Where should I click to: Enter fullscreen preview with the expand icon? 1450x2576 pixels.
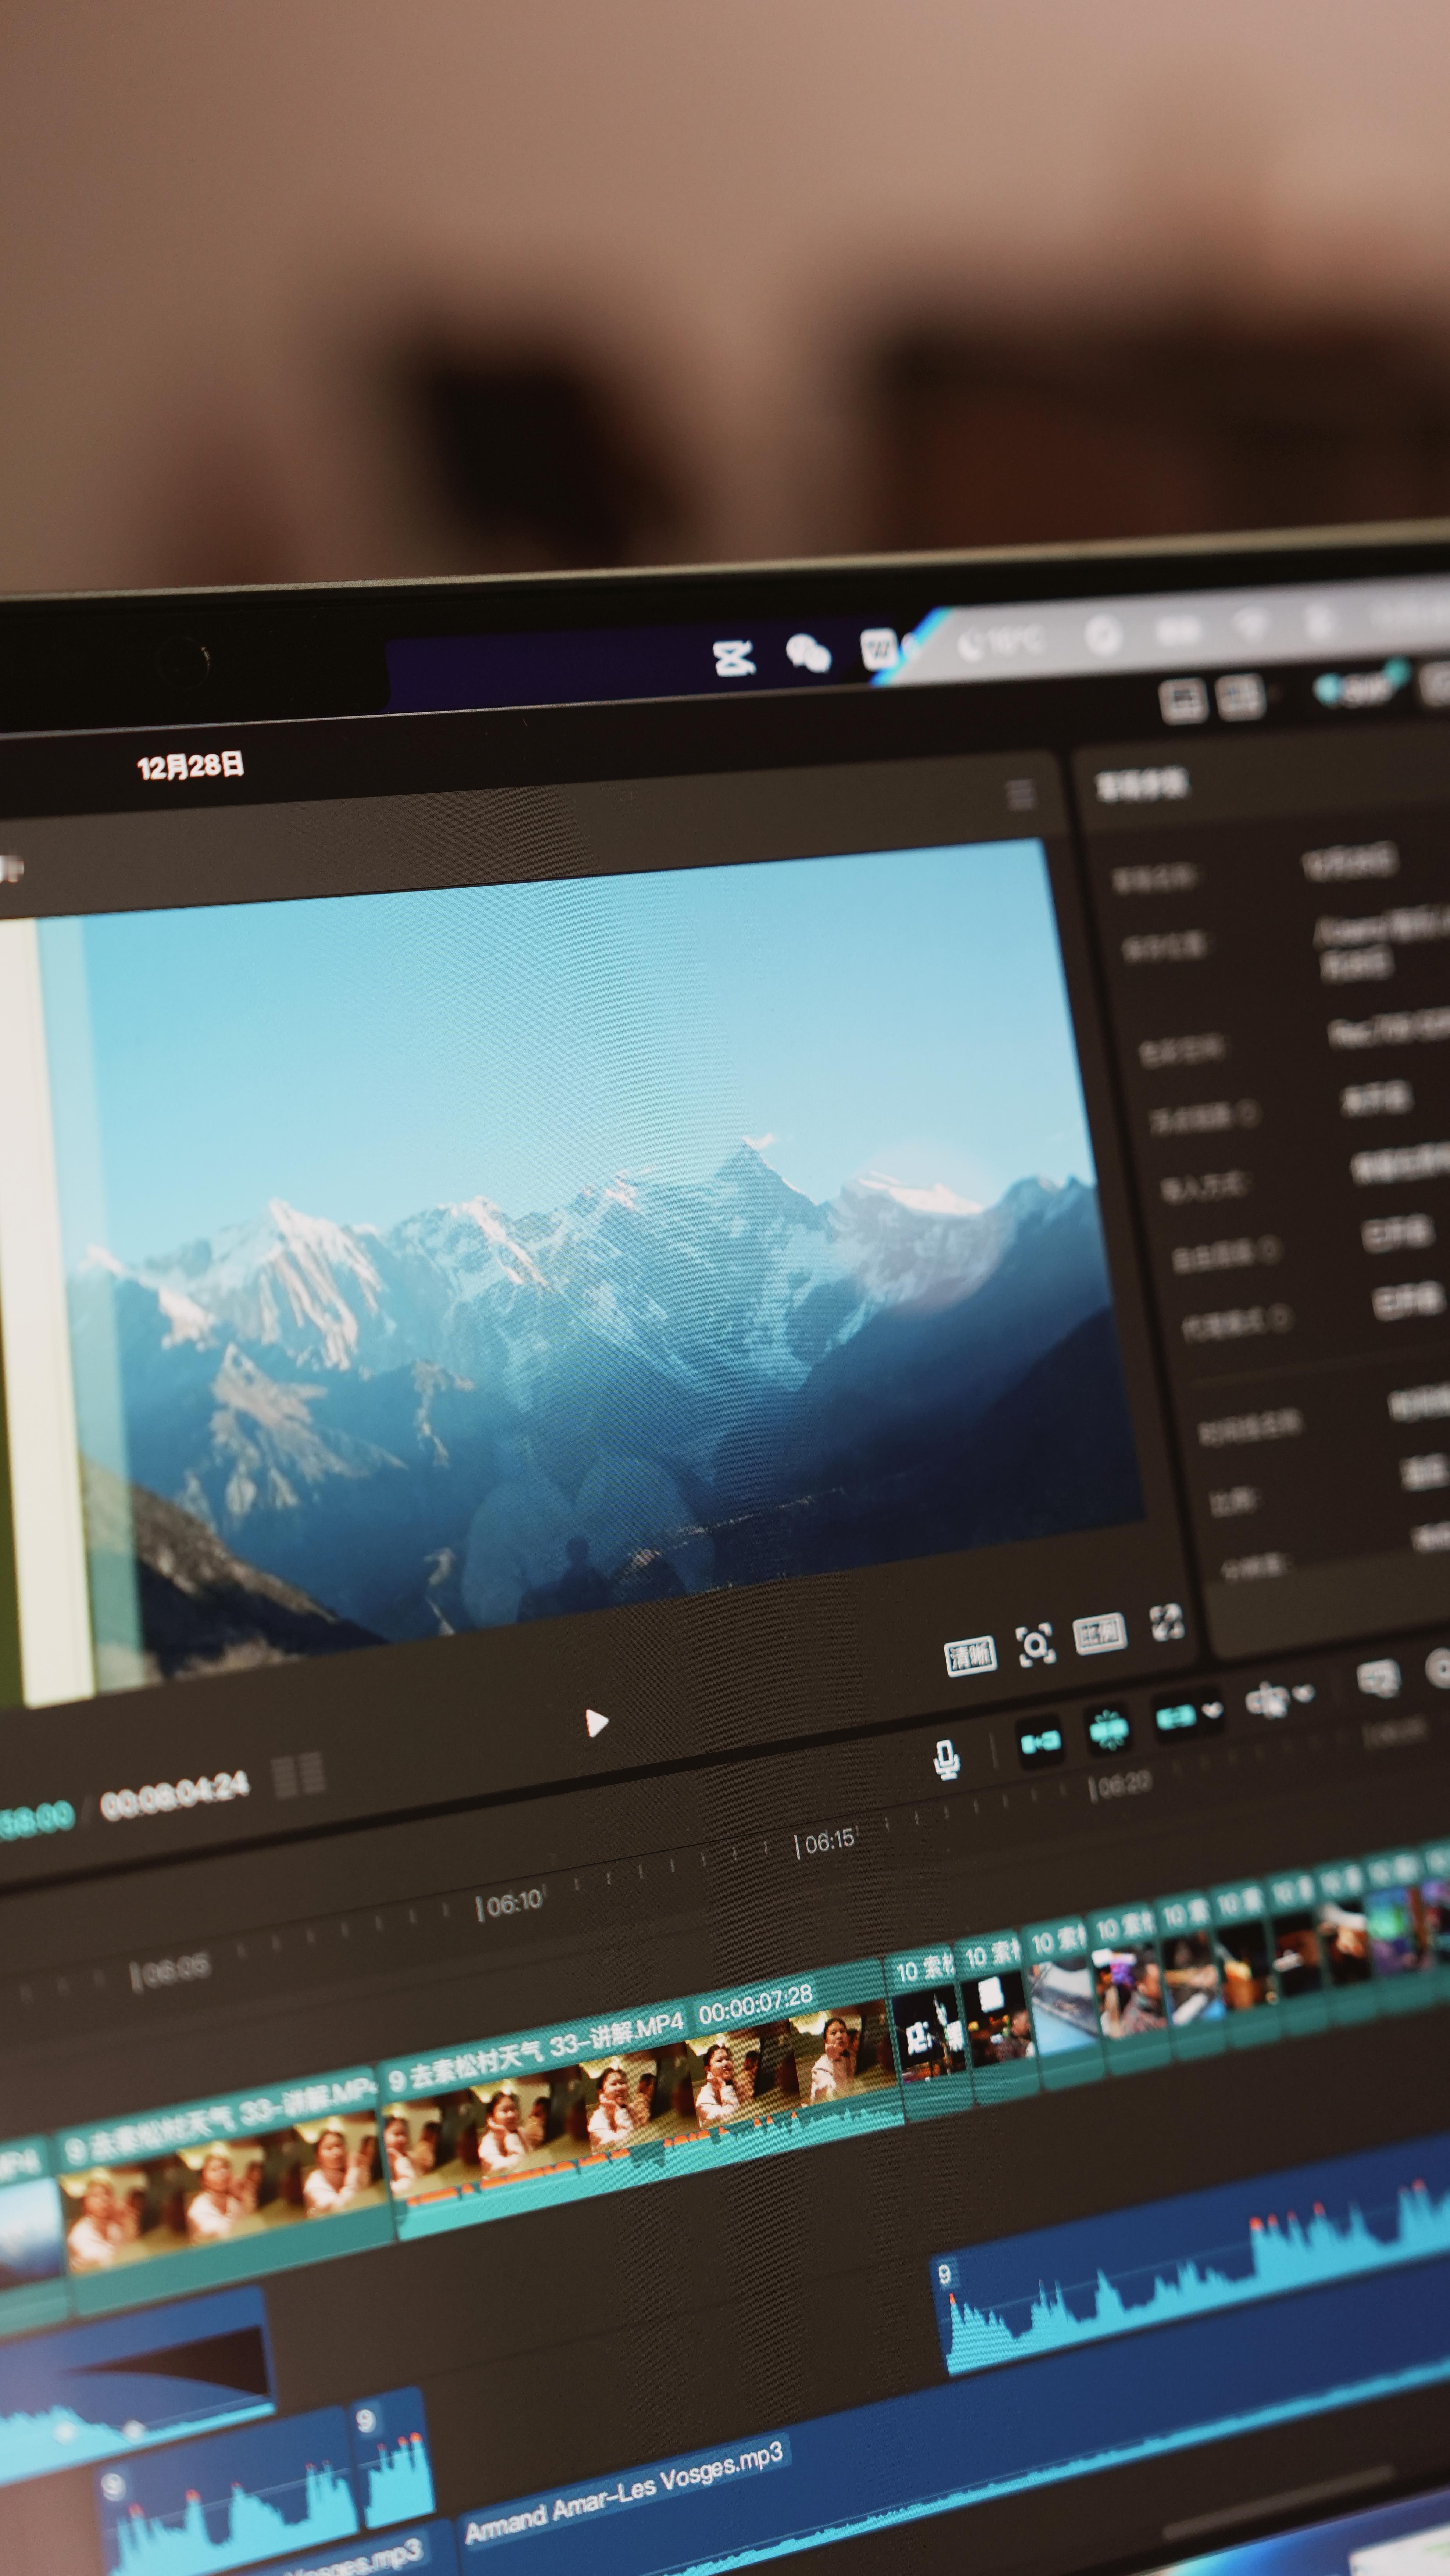[1166, 1622]
